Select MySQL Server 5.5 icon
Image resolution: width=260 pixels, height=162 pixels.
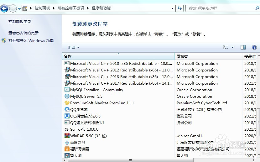click(x=67, y=96)
